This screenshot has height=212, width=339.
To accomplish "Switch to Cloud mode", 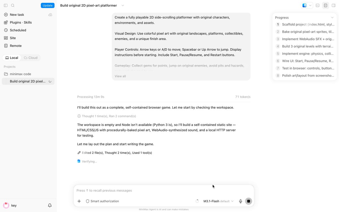I will click(x=31, y=58).
